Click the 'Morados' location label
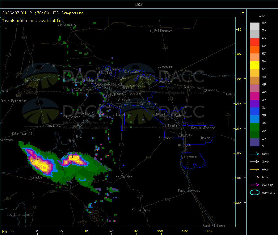The image size is (278, 235). click(36, 177)
